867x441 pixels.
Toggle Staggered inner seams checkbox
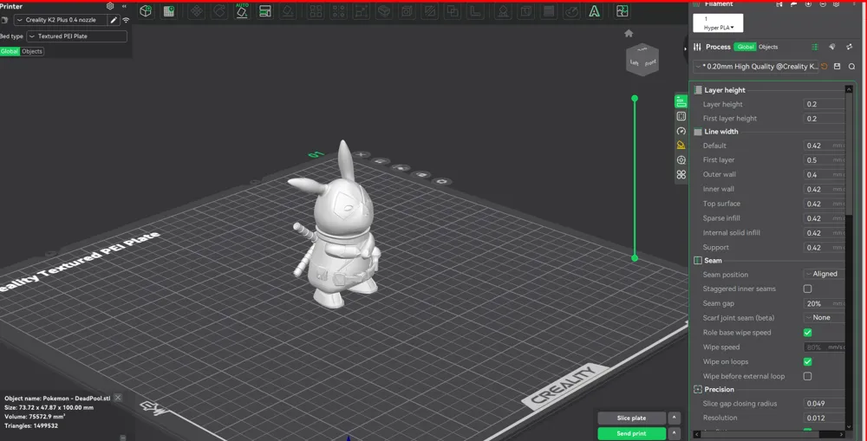[x=807, y=289]
